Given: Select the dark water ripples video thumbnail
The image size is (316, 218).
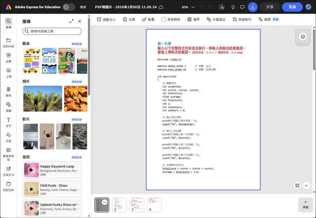Looking at the screenshot, I should [80, 137].
